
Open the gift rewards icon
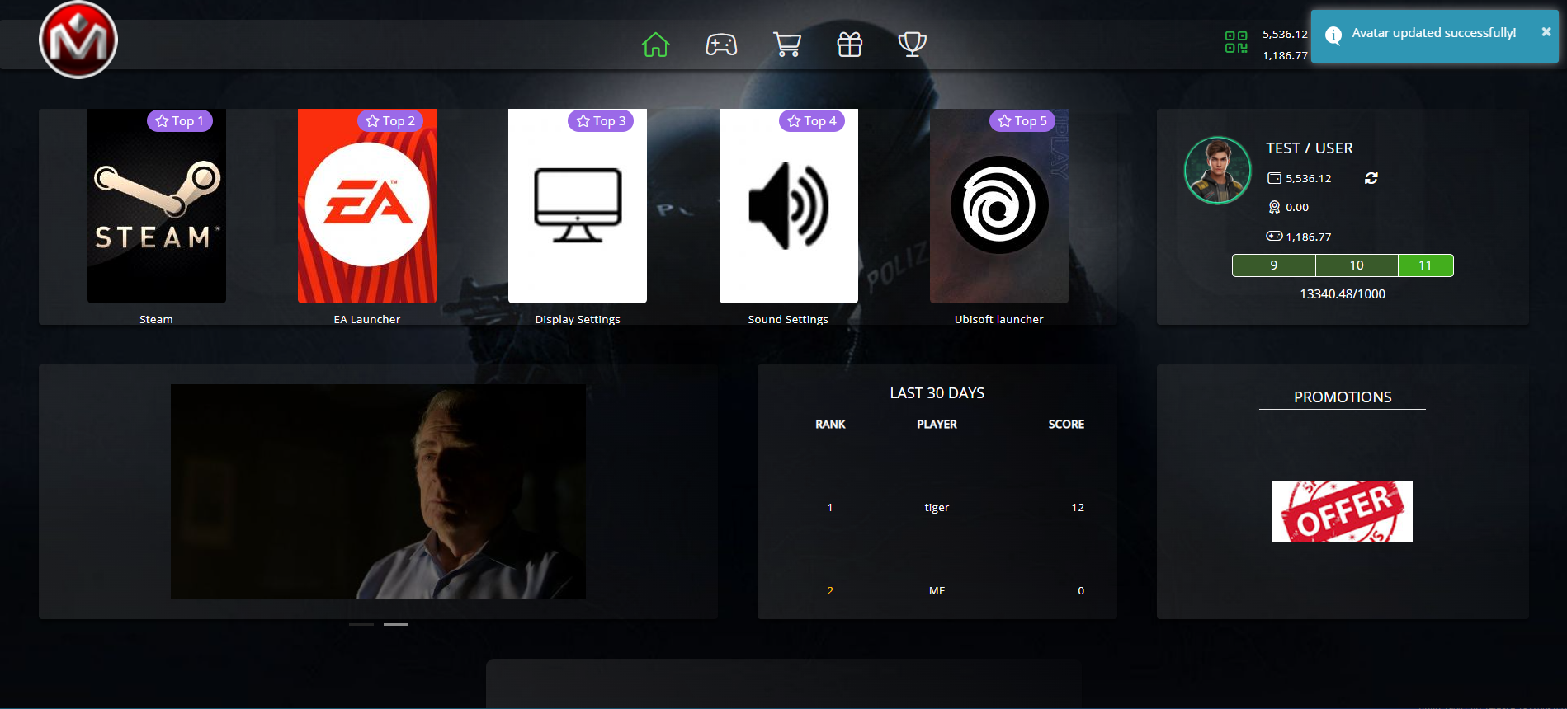click(x=850, y=45)
